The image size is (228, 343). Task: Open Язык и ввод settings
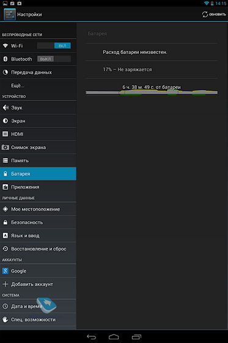38,236
